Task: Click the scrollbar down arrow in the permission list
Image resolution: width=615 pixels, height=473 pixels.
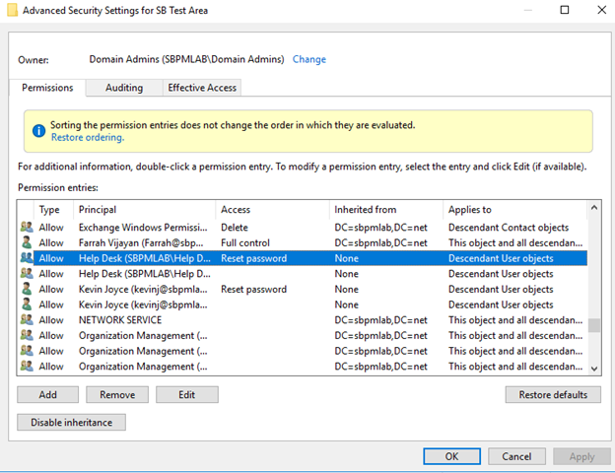Action: 594,369
